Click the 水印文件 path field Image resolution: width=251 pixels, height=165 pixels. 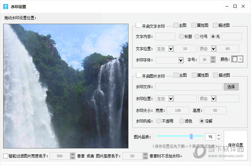tap(189, 87)
